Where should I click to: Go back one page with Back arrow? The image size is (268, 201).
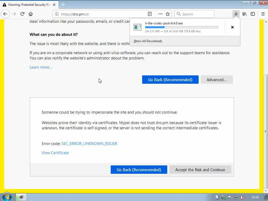pyautogui.click(x=5, y=14)
